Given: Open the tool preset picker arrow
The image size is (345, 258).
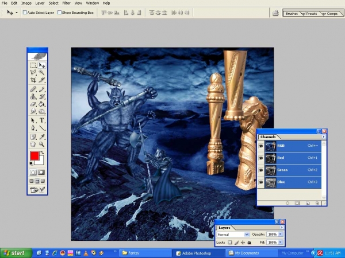Looking at the screenshot, I should (17, 13).
